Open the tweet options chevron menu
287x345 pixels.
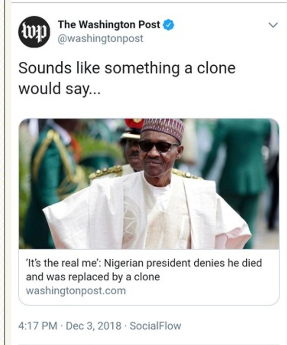click(273, 25)
